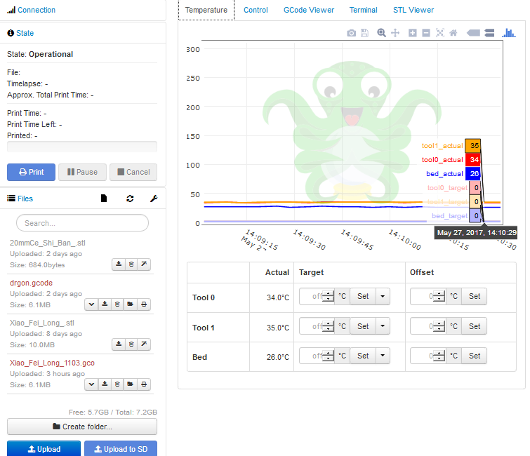Image resolution: width=530 pixels, height=456 pixels.
Task: Open Bed target preset dropdown
Action: (x=383, y=356)
